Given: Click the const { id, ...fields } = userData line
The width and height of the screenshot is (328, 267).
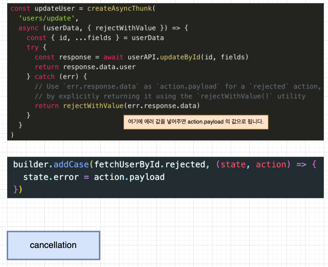Looking at the screenshot, I should tap(95, 38).
